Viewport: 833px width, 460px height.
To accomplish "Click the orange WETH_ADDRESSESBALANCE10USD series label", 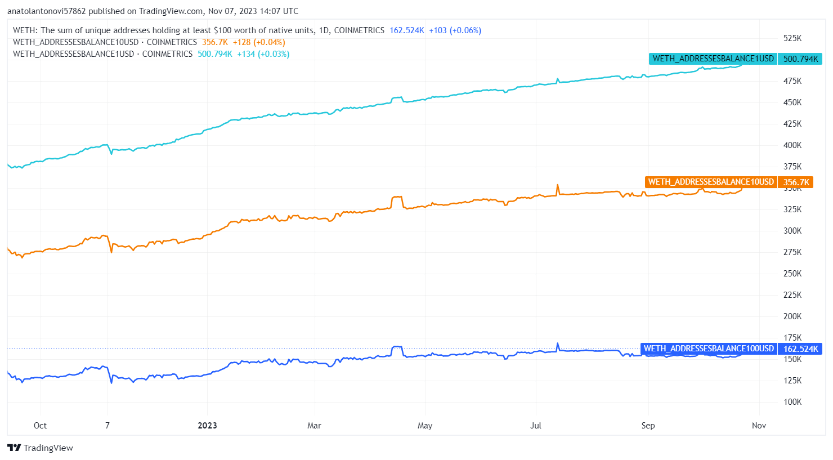I will 711,182.
